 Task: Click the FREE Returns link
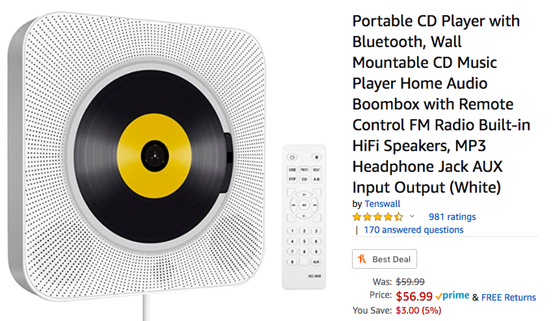click(x=508, y=297)
